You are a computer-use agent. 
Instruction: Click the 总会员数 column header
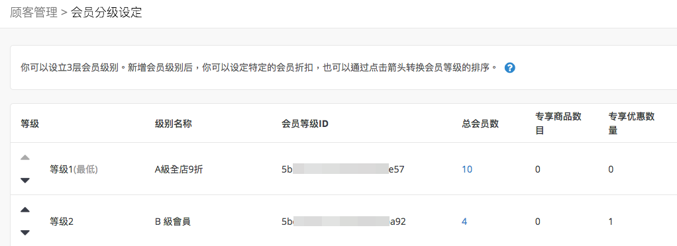click(x=480, y=124)
